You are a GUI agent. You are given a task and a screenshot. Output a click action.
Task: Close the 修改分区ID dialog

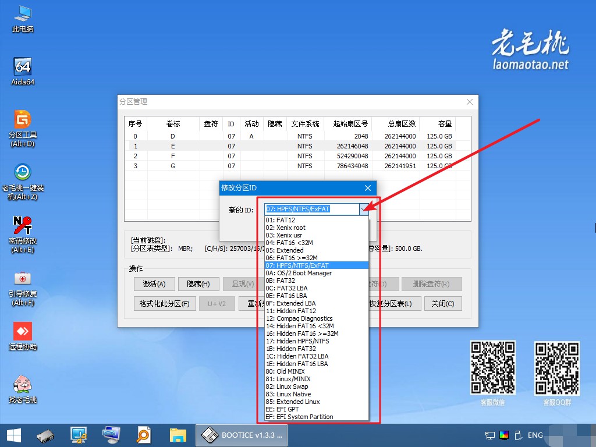368,188
